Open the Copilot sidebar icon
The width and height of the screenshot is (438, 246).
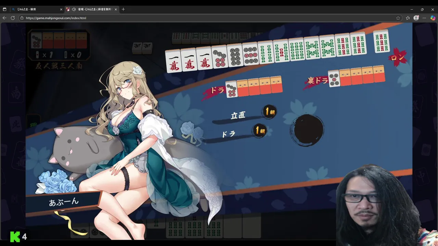click(433, 18)
